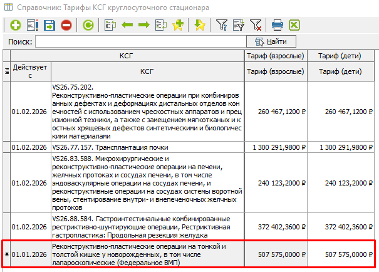The image size is (379, 272).
Task: Edit the selected record (document with pencil)
Action: (33, 25)
